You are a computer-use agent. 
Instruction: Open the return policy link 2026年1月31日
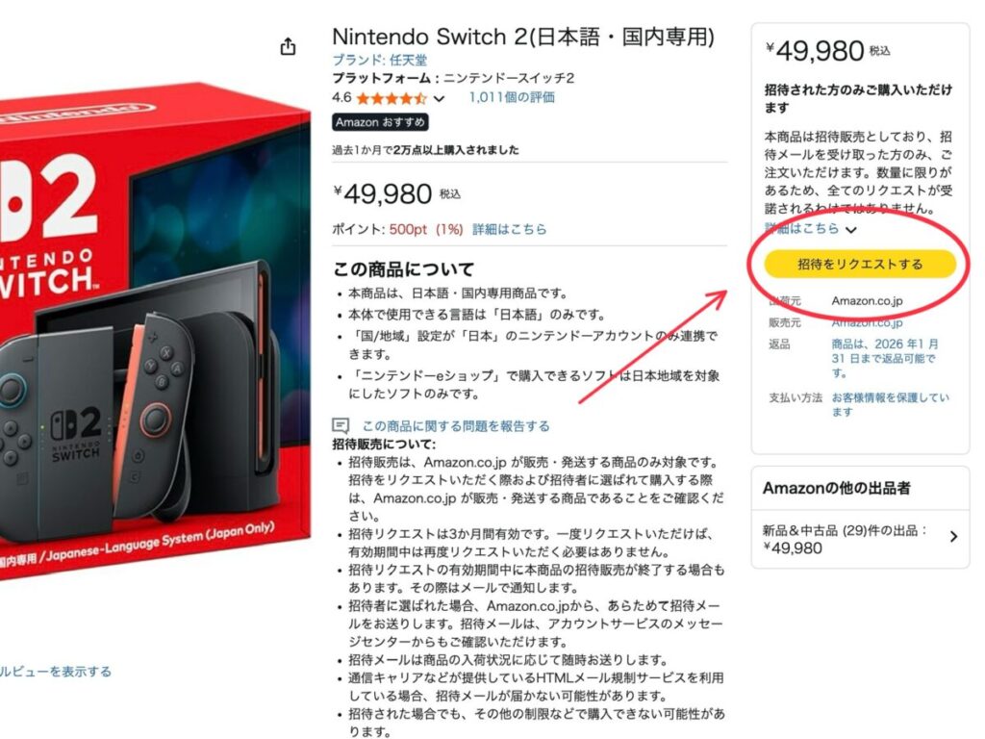tap(885, 358)
